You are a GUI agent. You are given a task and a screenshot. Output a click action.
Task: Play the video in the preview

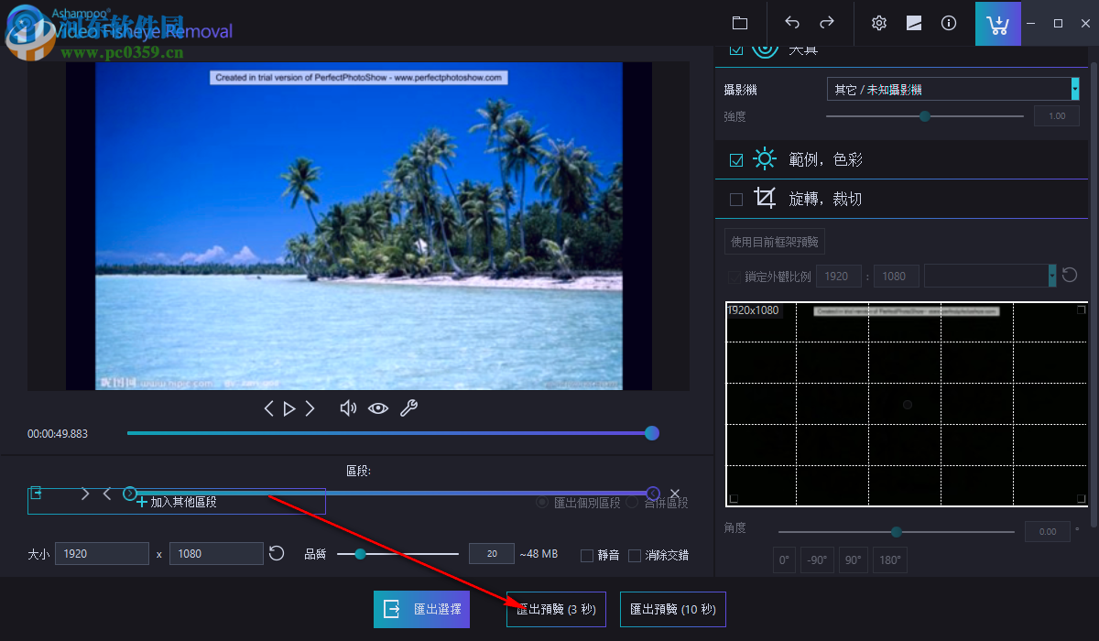tap(288, 407)
